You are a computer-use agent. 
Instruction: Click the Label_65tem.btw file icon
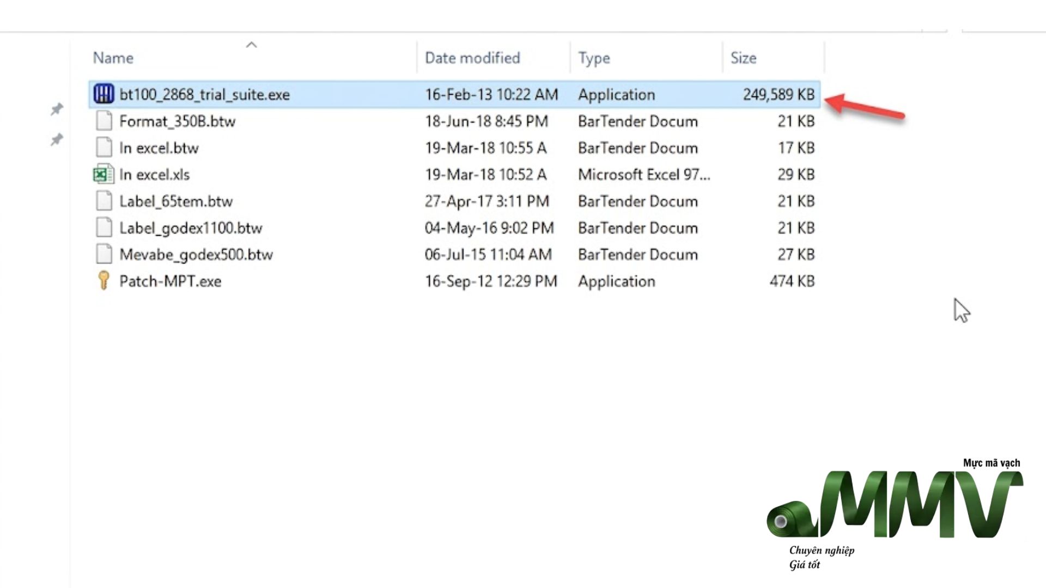104,201
